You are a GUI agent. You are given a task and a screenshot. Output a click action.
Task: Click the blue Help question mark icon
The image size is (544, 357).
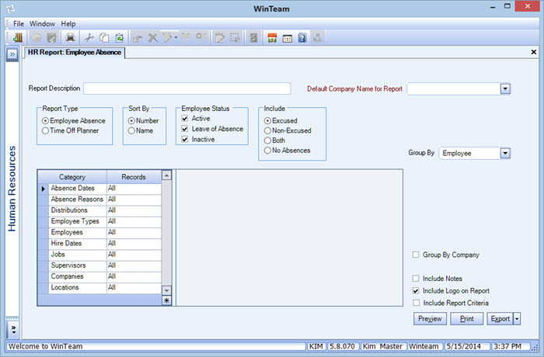[x=302, y=38]
